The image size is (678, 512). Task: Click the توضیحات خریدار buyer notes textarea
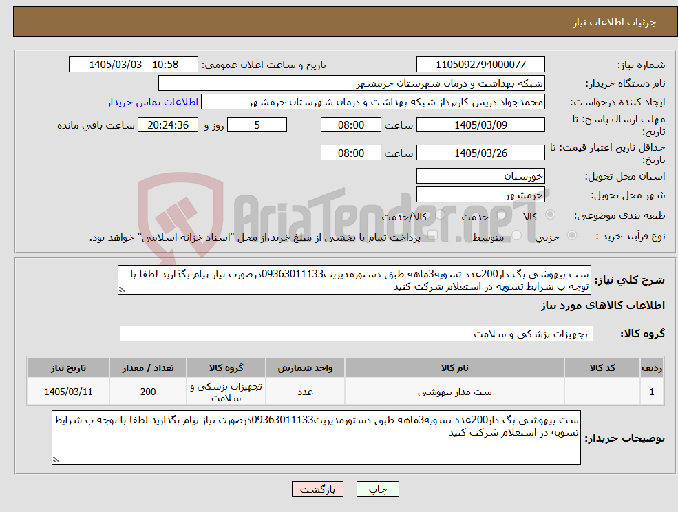(316, 438)
